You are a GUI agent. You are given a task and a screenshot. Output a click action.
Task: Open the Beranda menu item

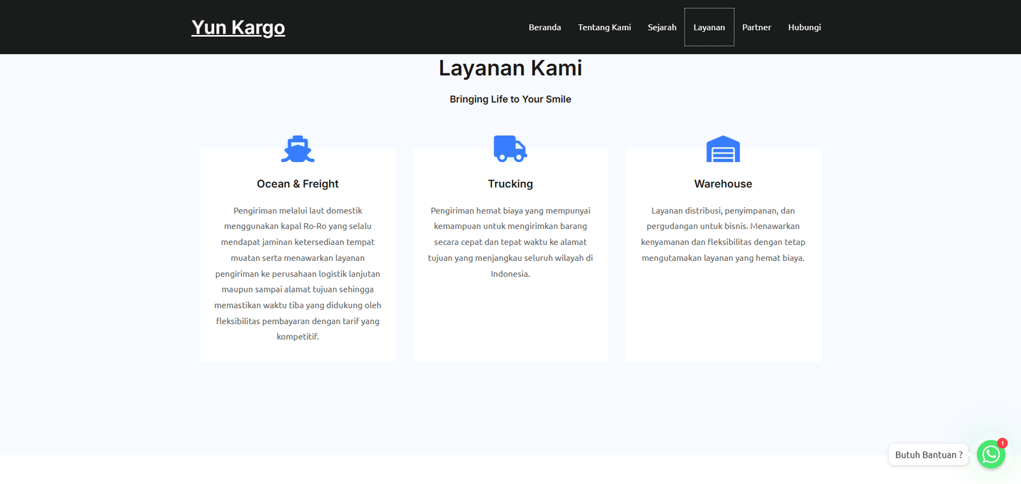(544, 27)
